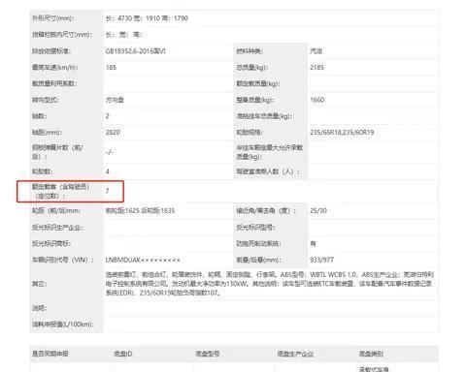Select tire count value 4

(108, 171)
